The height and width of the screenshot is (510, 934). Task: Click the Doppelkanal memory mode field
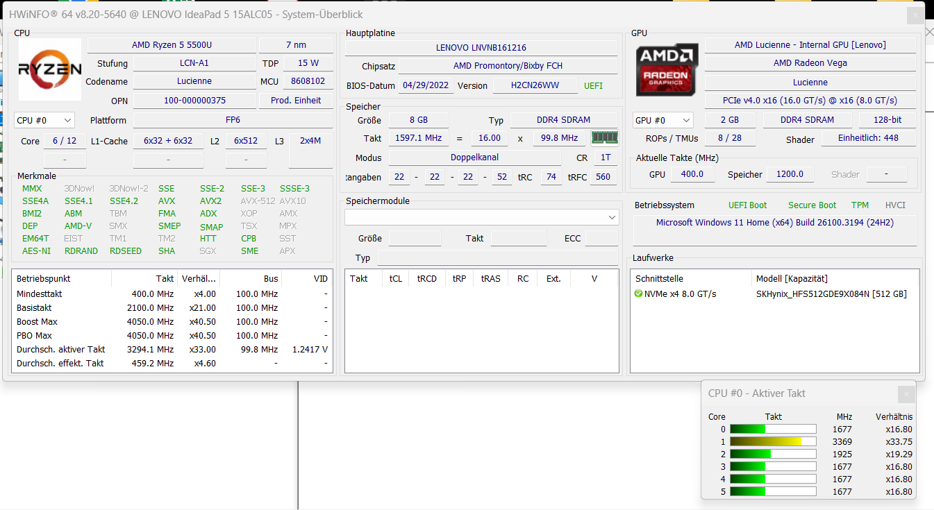[x=474, y=158]
